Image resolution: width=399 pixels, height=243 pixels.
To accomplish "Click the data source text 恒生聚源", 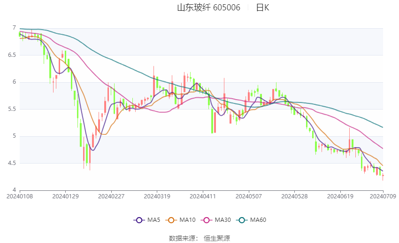I will click(x=217, y=238).
